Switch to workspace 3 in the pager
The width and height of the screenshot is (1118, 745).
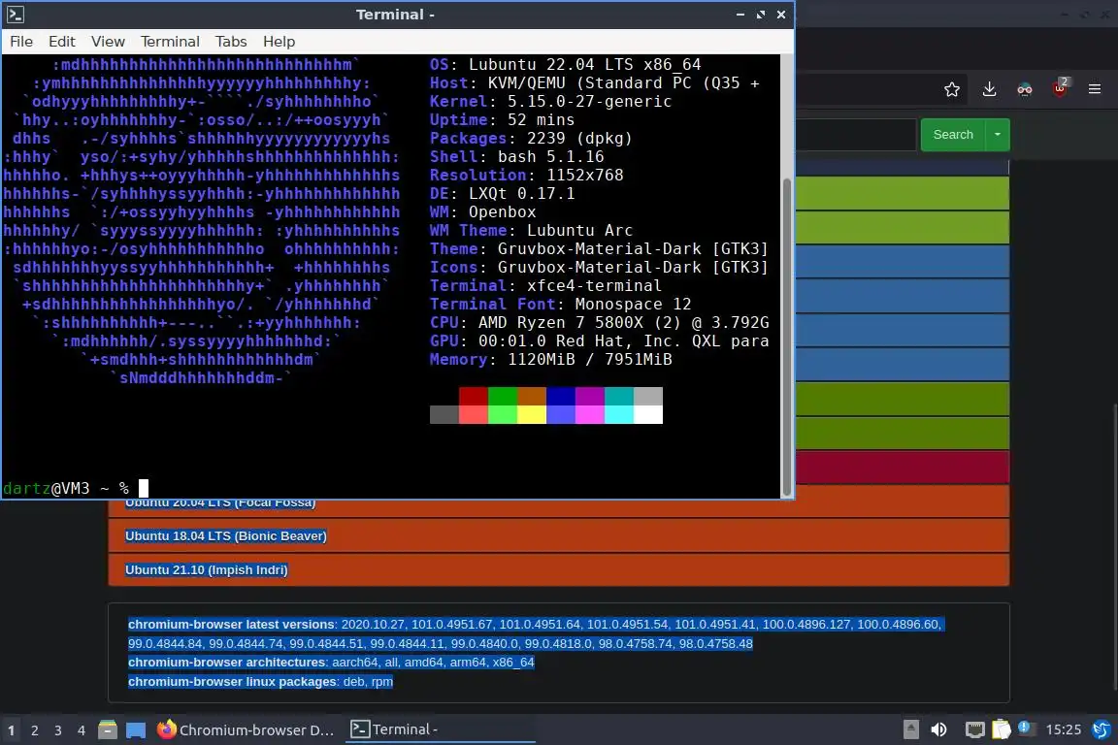pyautogui.click(x=58, y=730)
